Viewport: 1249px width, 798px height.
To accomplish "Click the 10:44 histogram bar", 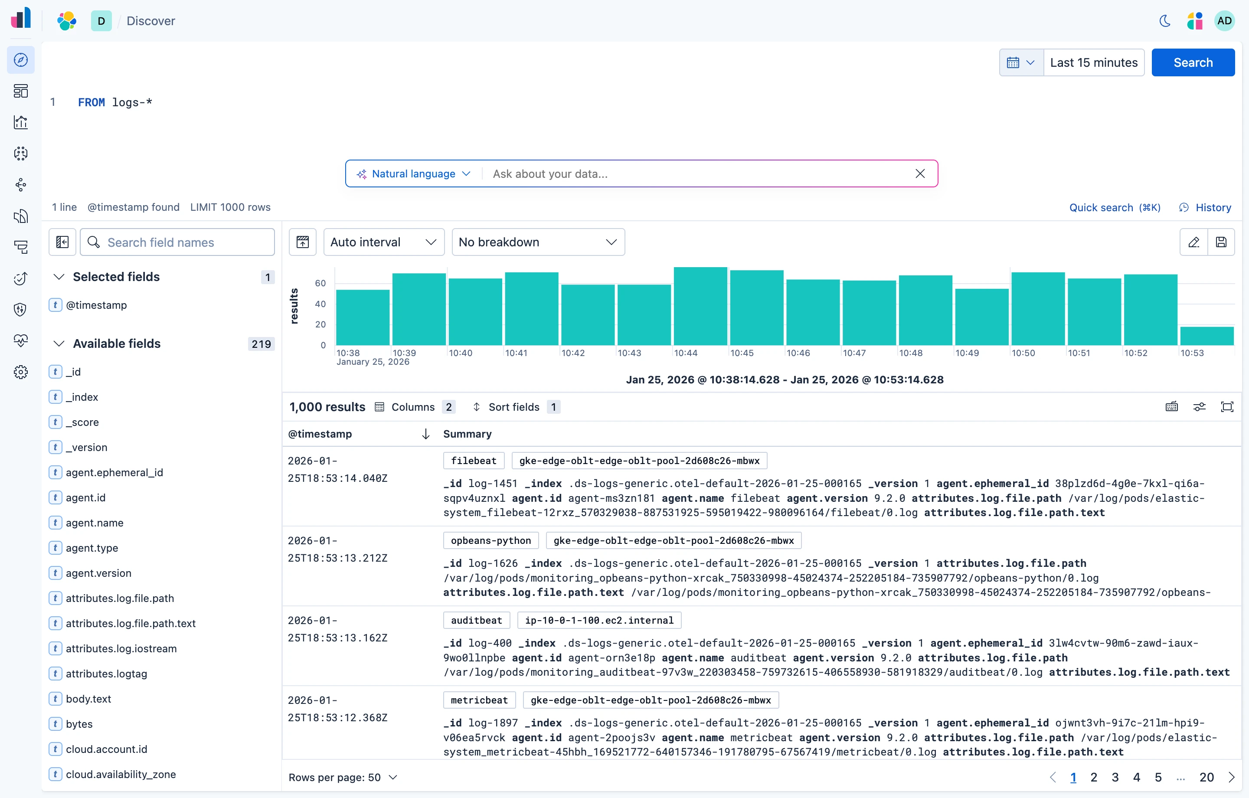I will tap(700, 306).
